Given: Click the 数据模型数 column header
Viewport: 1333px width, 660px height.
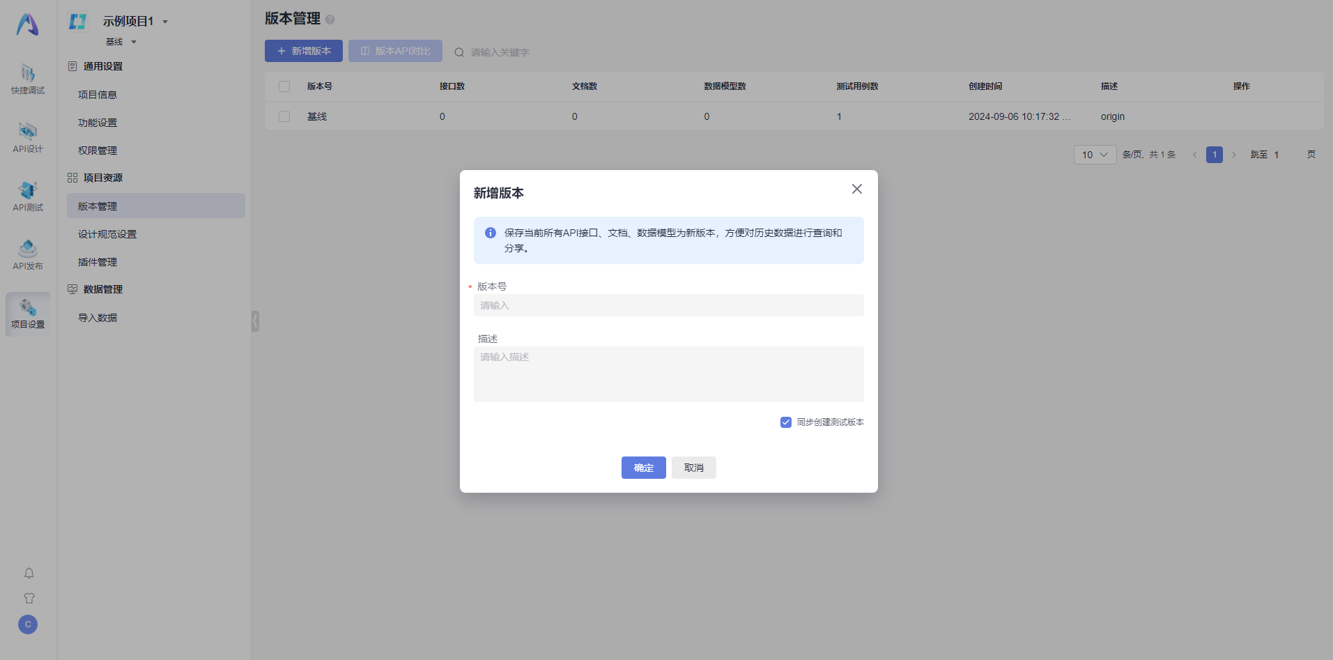Looking at the screenshot, I should [725, 86].
